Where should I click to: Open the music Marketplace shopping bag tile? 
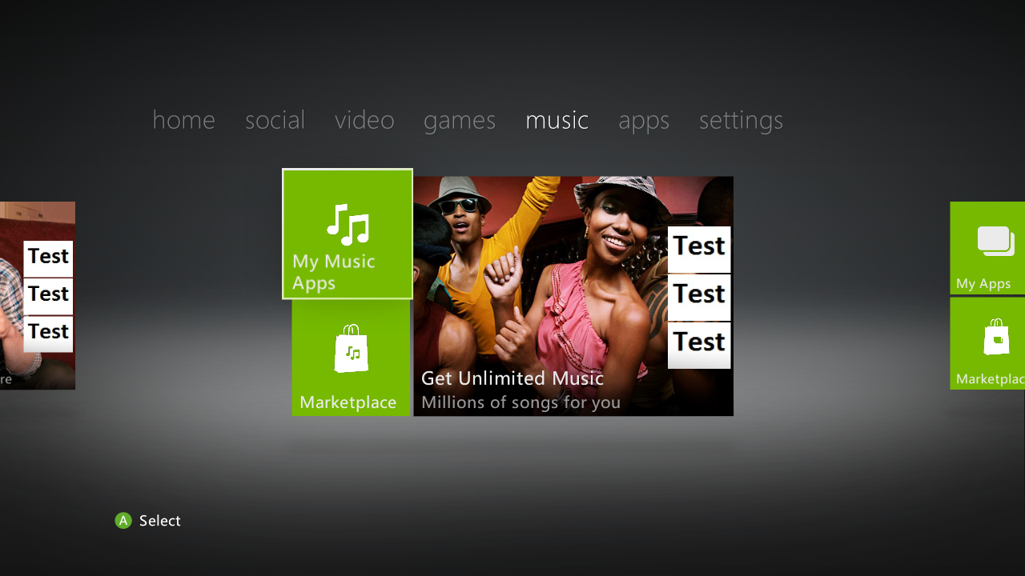351,358
